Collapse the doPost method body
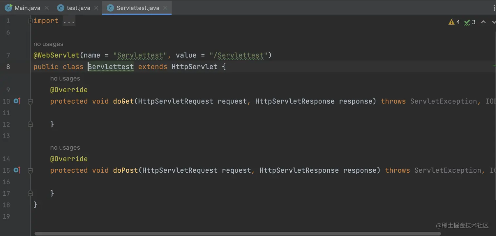The image size is (496, 236). click(x=31, y=170)
